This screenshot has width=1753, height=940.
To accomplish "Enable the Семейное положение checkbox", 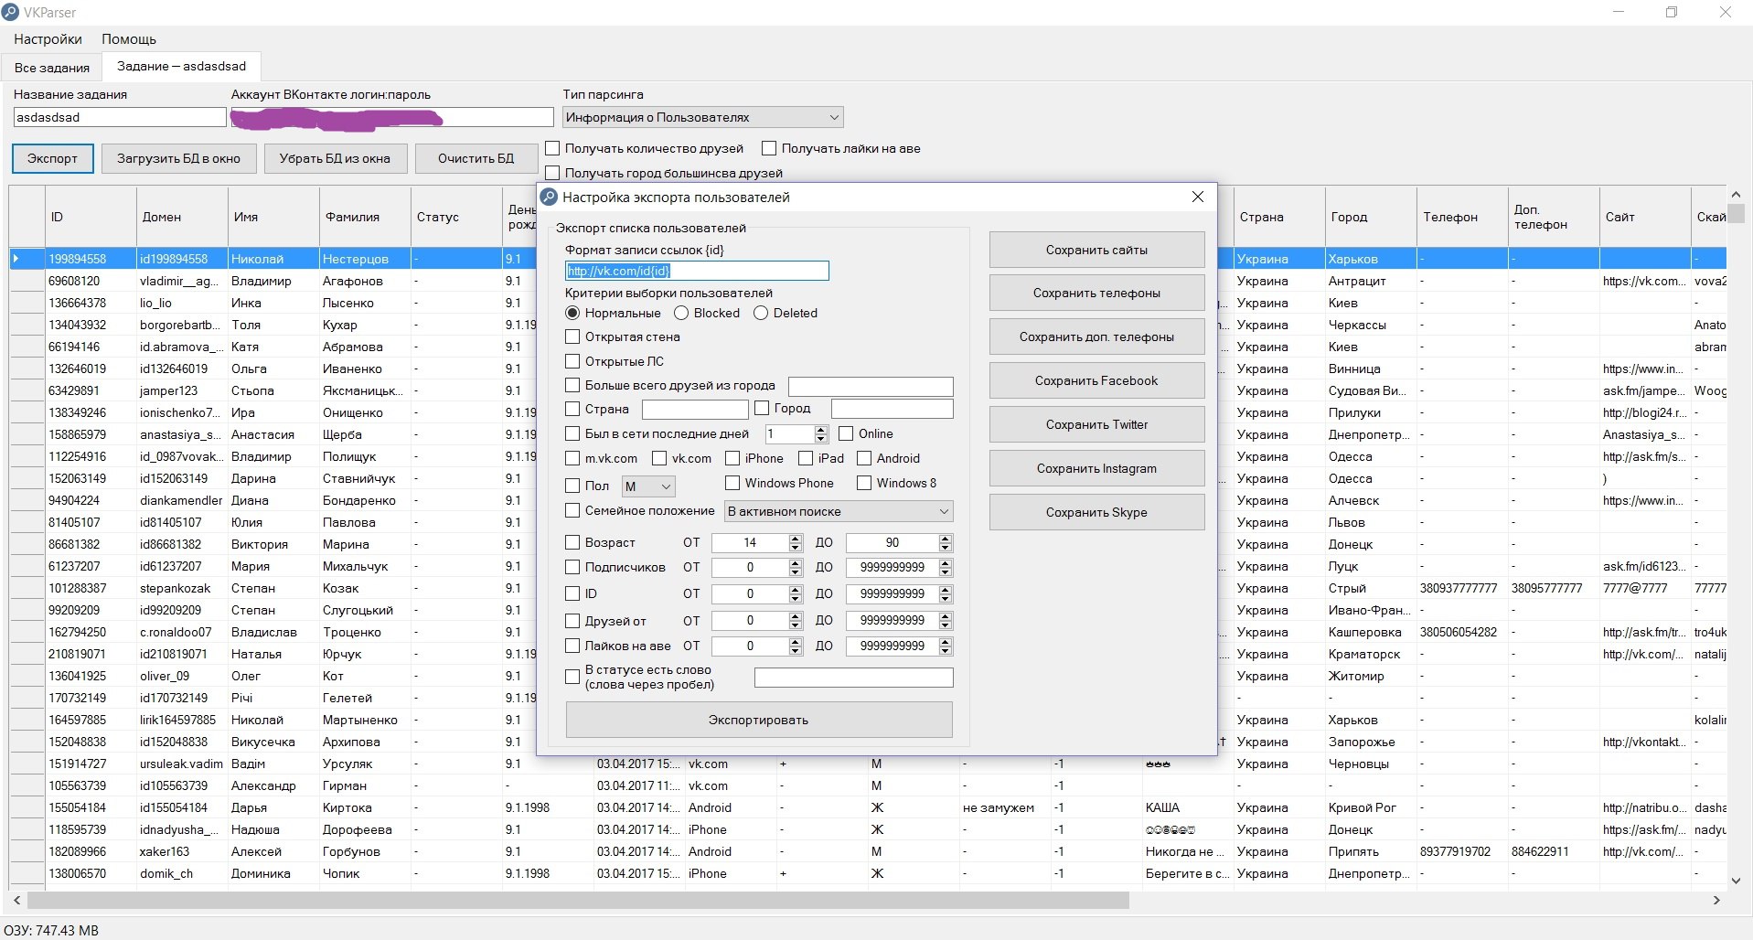I will pyautogui.click(x=572, y=510).
